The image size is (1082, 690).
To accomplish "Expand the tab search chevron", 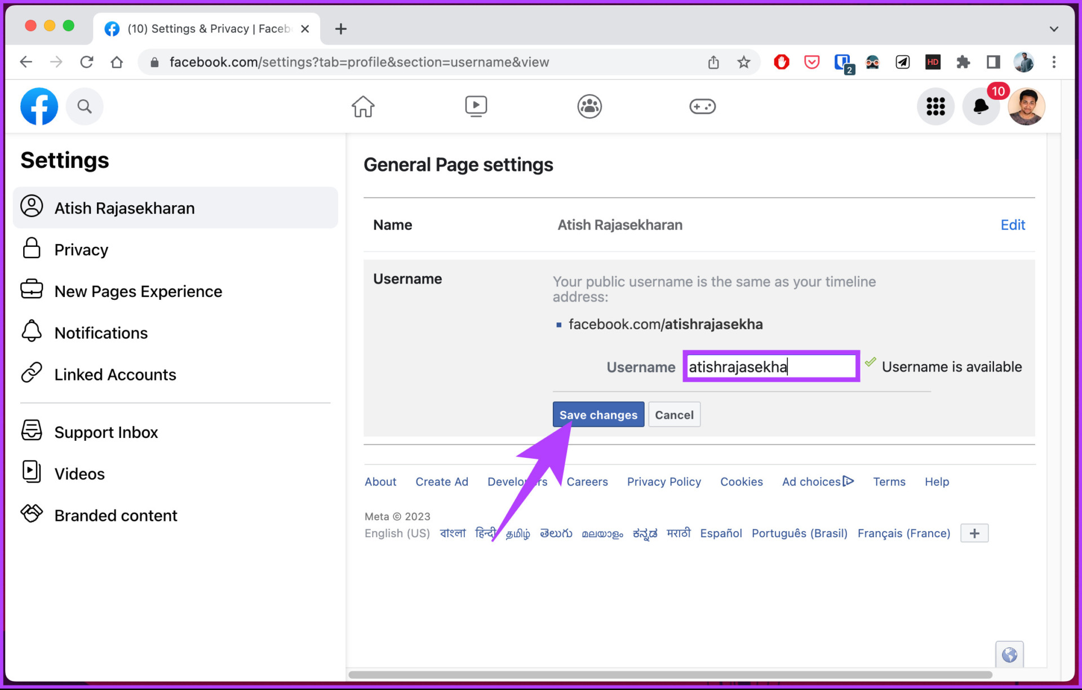I will 1054,29.
